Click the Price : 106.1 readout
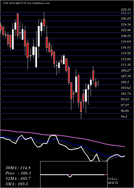 [x=18, y=173]
